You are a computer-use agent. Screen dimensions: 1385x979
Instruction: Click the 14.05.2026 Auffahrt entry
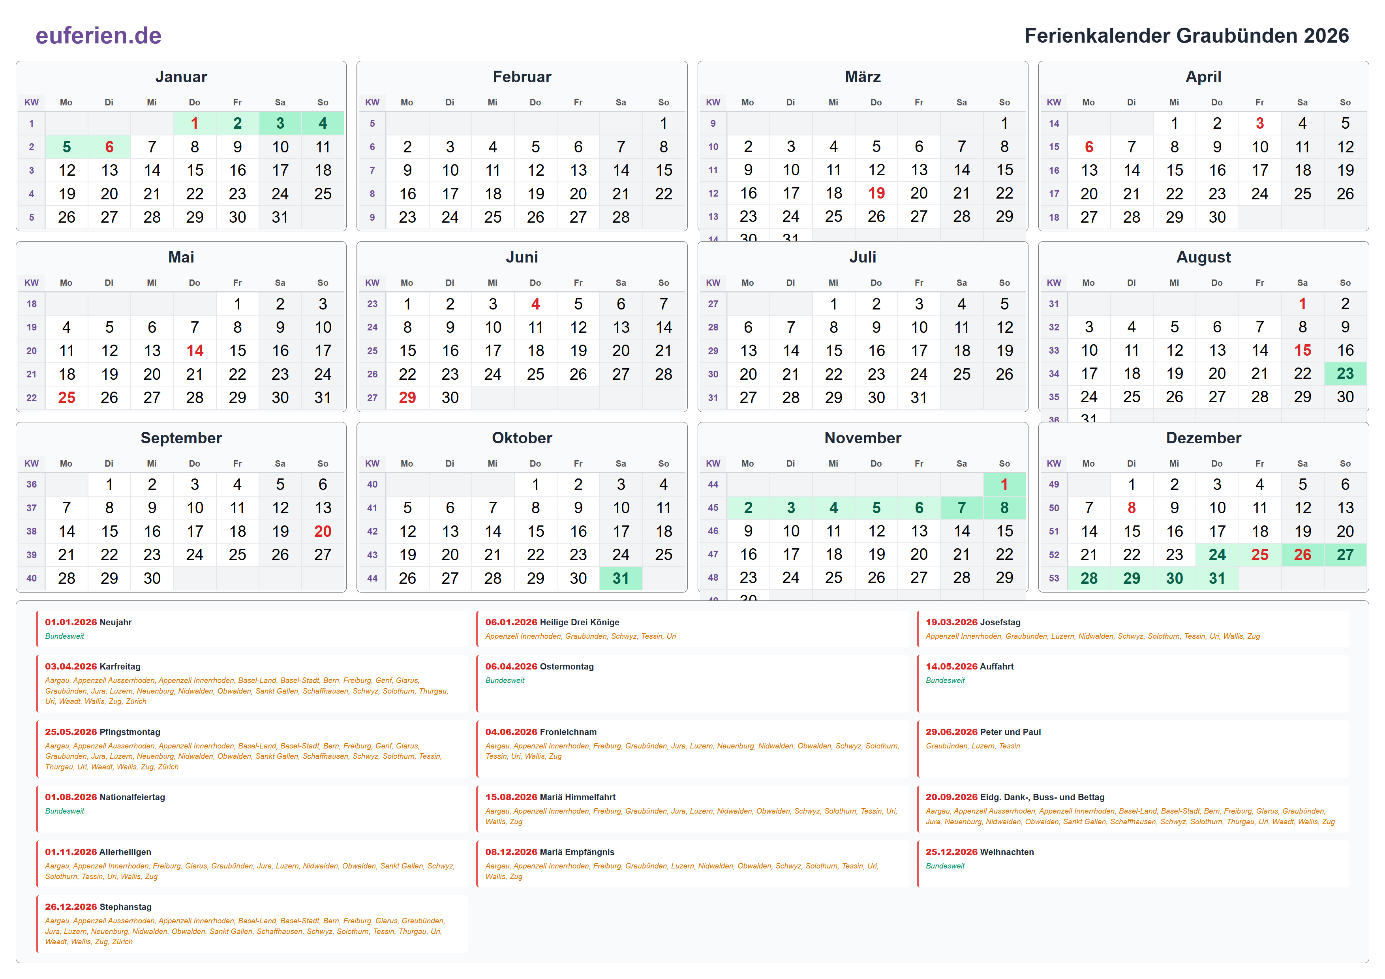[1133, 683]
